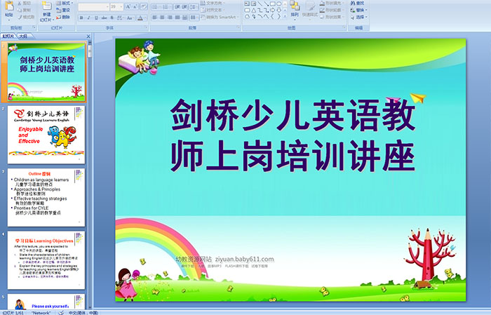
Task: Select the text box shape in gallery
Action: coord(247,4)
